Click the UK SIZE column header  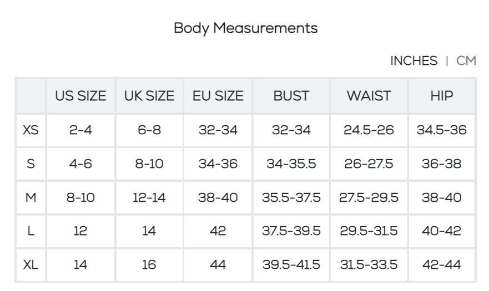coord(149,96)
